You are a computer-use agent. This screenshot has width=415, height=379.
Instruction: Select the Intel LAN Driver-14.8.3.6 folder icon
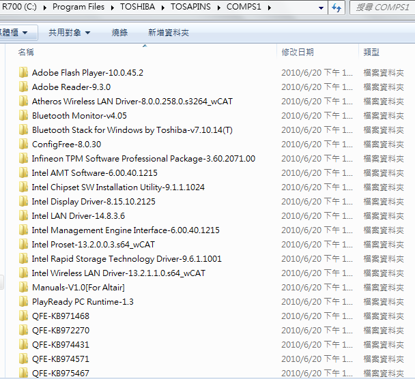(24, 215)
